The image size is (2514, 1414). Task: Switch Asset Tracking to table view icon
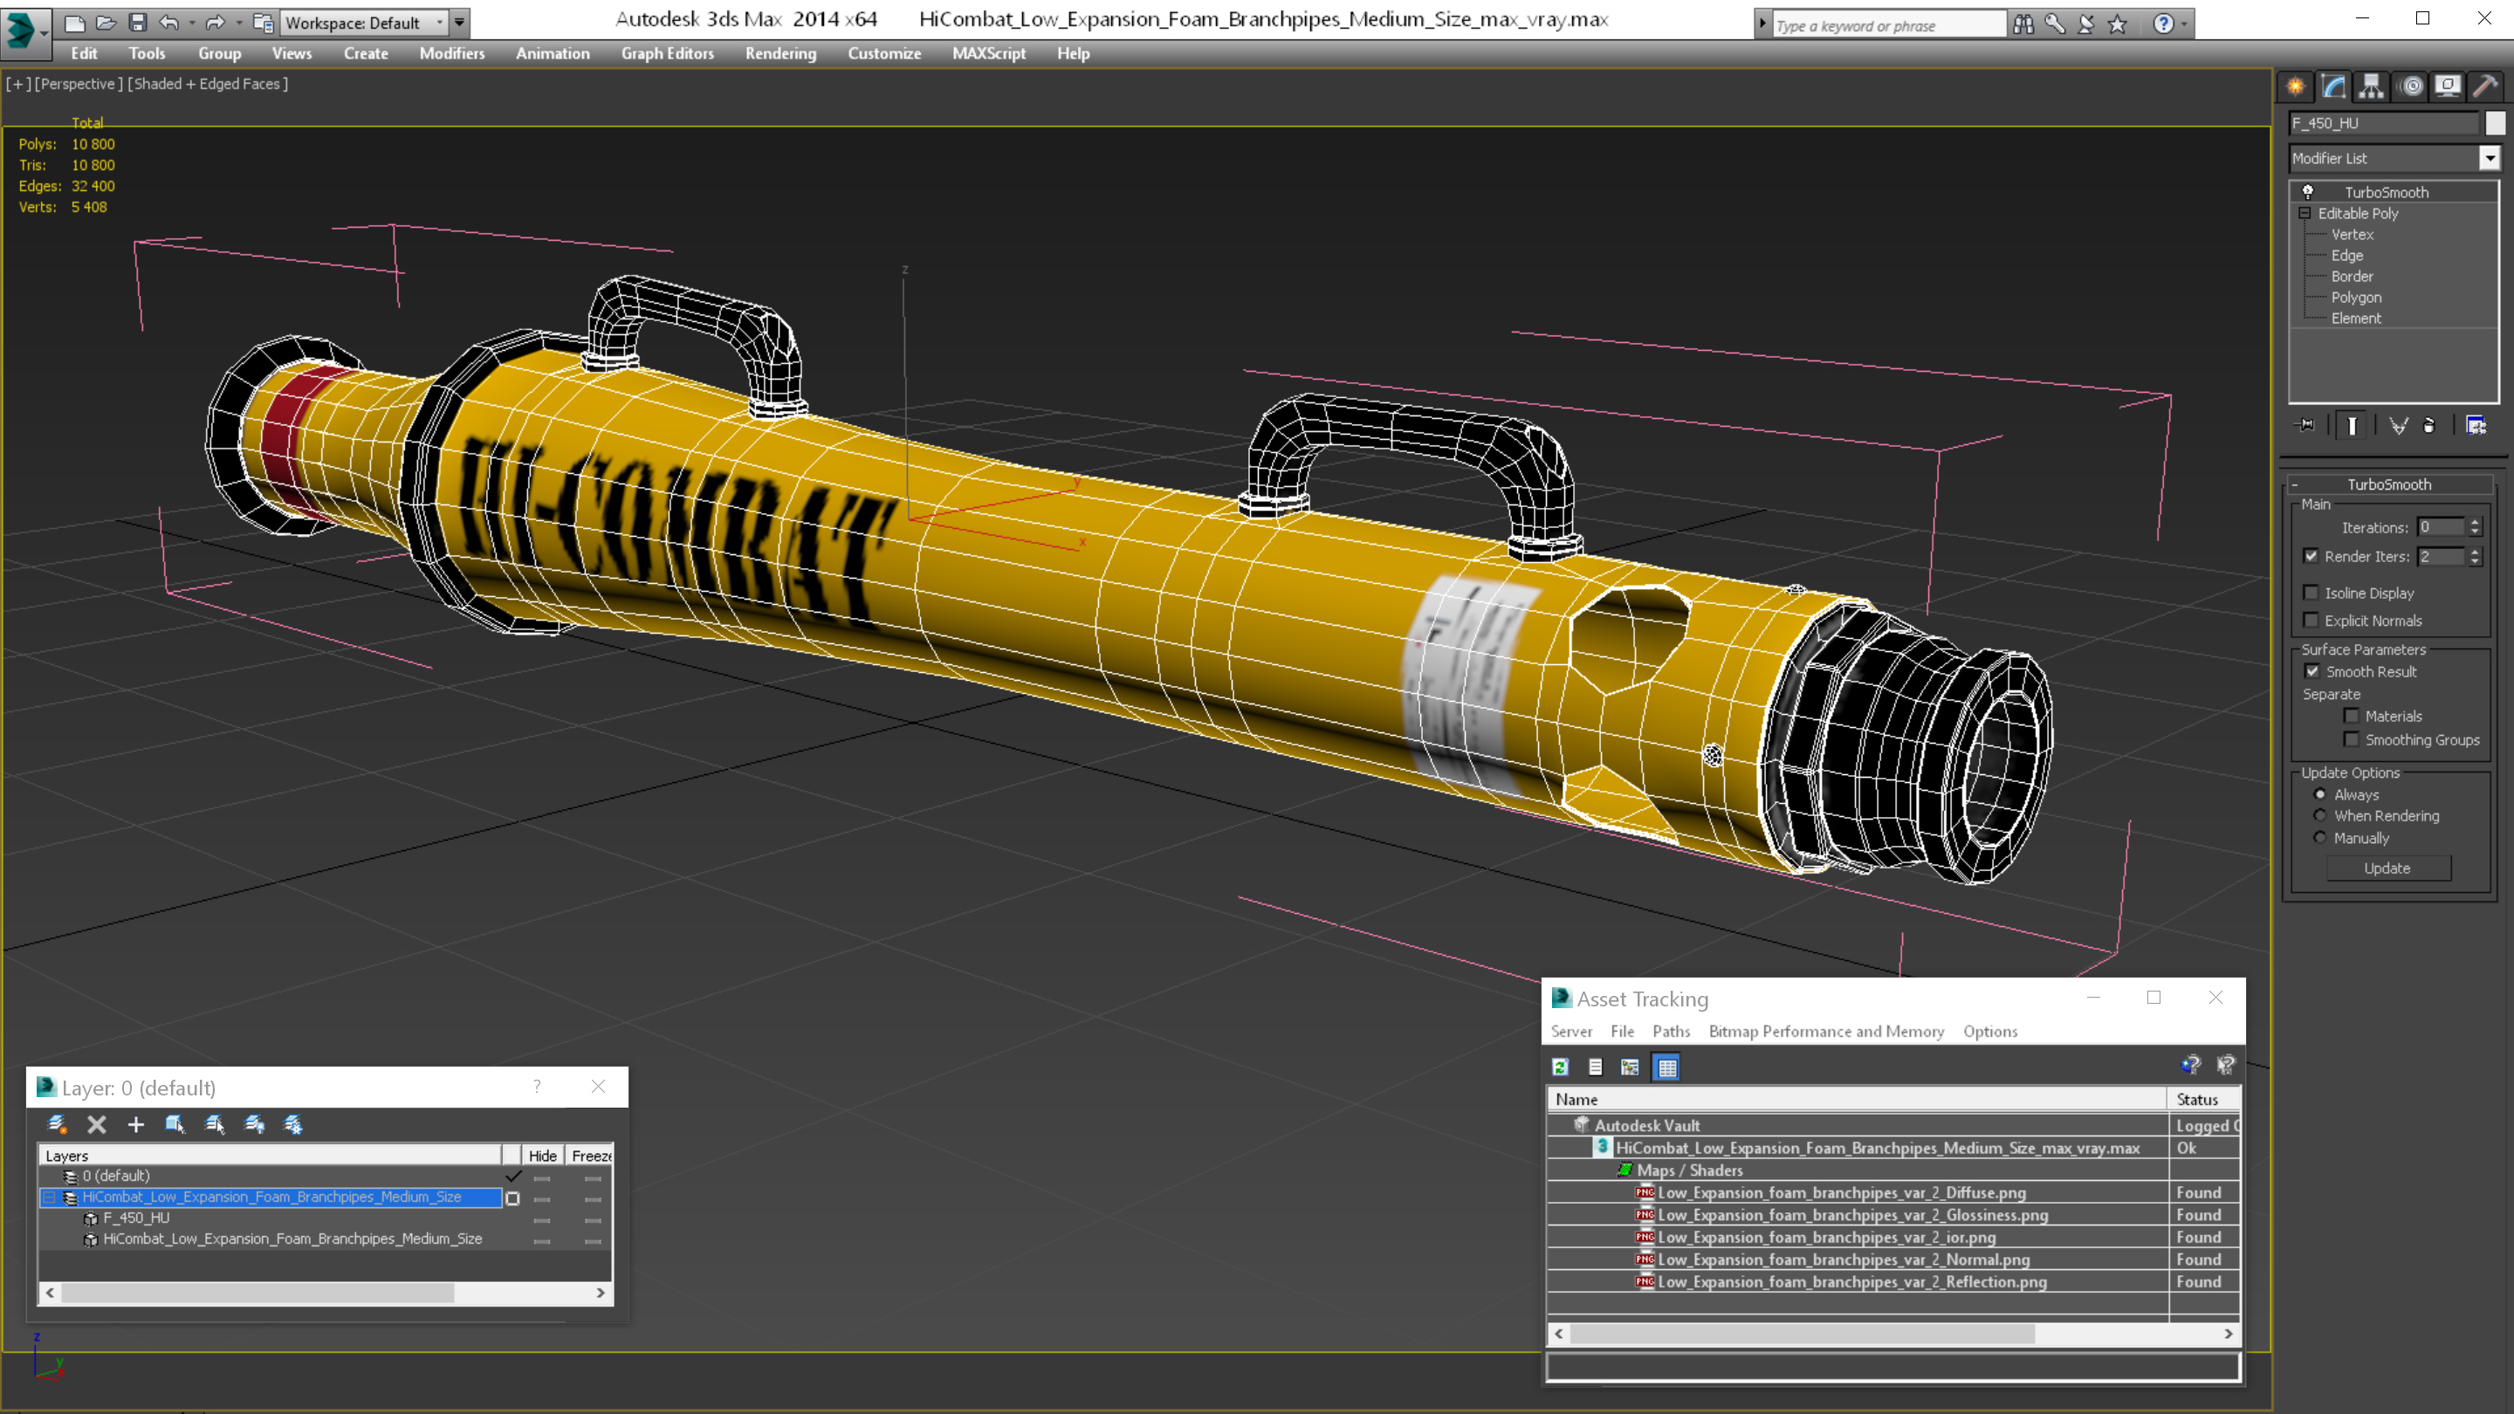pyautogui.click(x=1667, y=1067)
